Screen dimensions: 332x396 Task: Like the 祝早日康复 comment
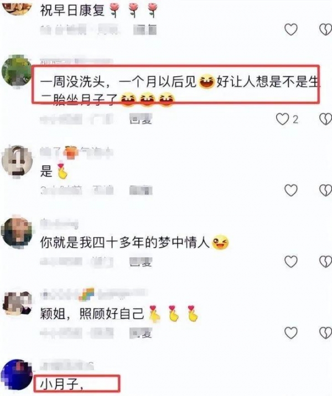pyautogui.click(x=291, y=29)
